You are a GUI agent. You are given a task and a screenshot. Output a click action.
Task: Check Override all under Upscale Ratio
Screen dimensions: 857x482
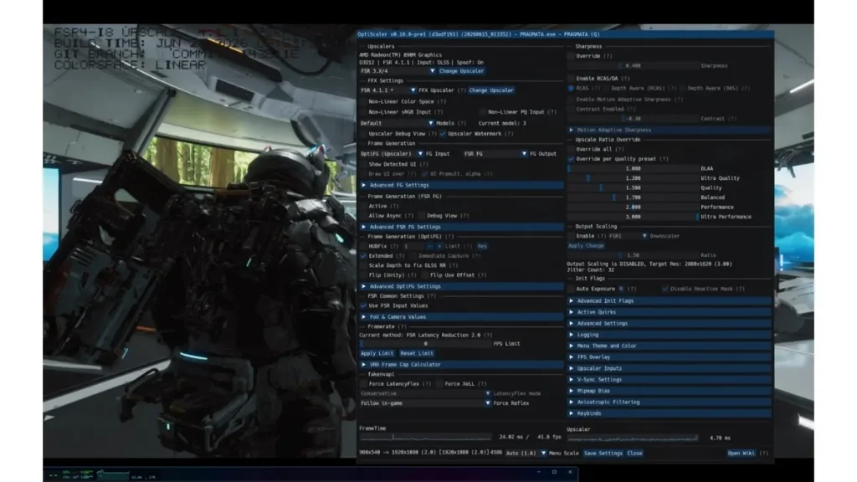tap(571, 149)
